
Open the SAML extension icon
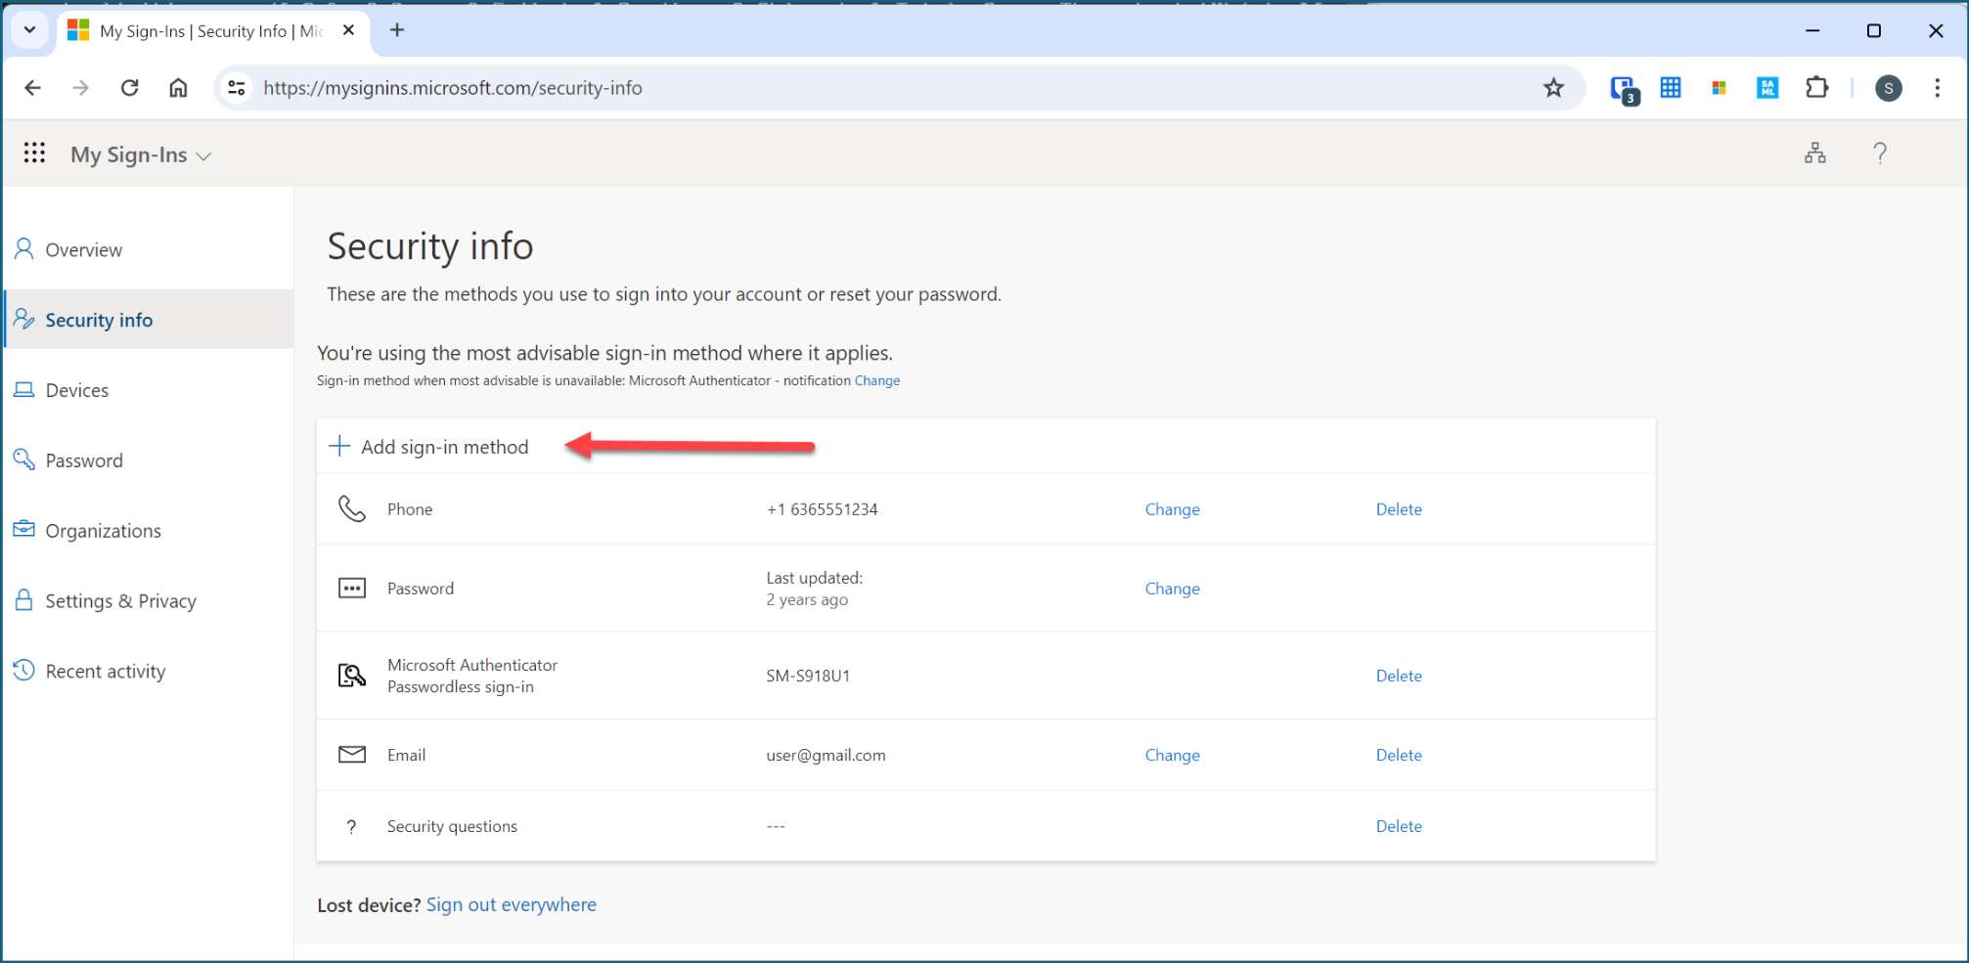1768,88
